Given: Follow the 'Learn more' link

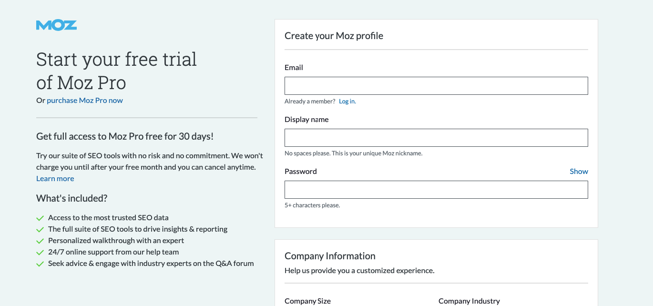Looking at the screenshot, I should tap(55, 179).
